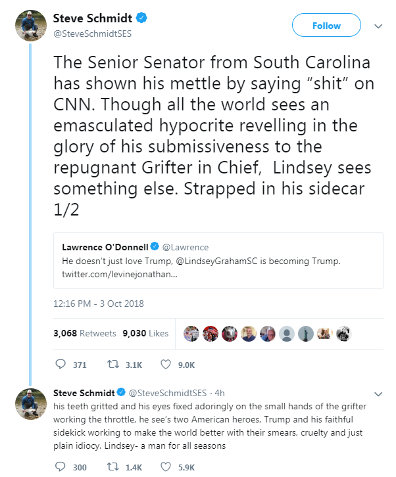The height and width of the screenshot is (477, 396).
Task: Click Lawrence O'Donnell's verified badge
Action: 155,247
